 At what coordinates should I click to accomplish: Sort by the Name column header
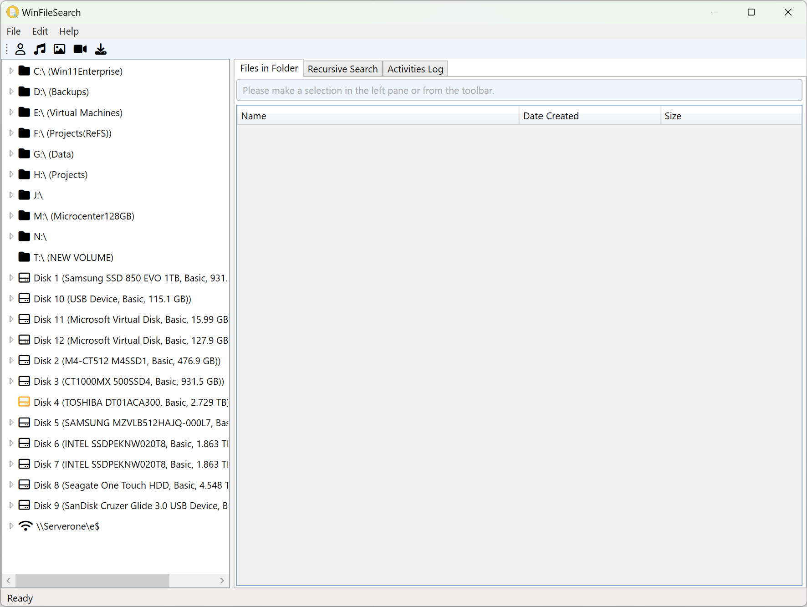pos(378,116)
